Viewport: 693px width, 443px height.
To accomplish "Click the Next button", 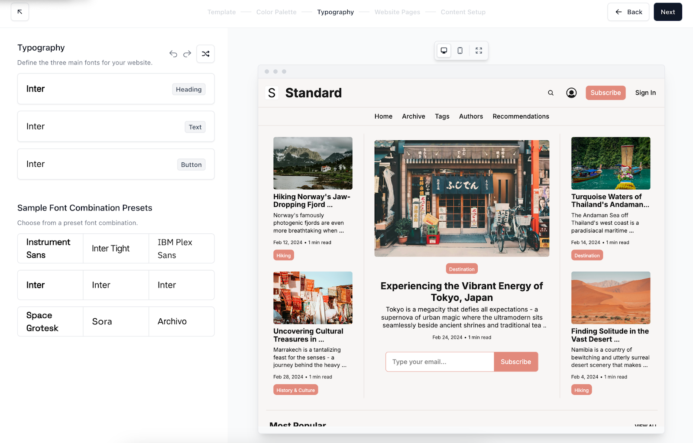I will 667,12.
